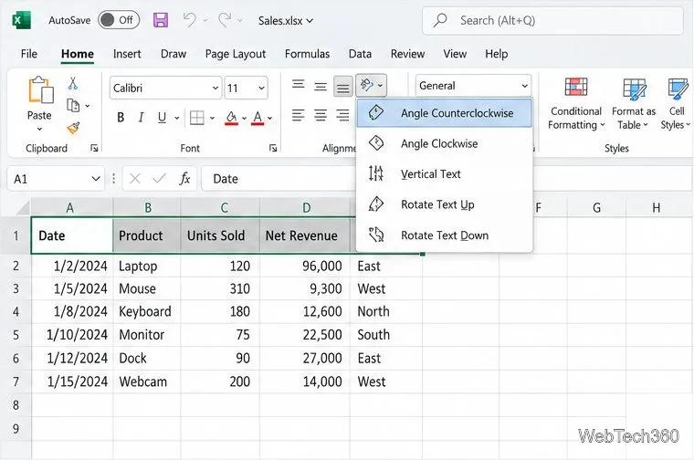Image resolution: width=694 pixels, height=460 pixels.
Task: Switch to the Formulas tab
Action: click(307, 54)
